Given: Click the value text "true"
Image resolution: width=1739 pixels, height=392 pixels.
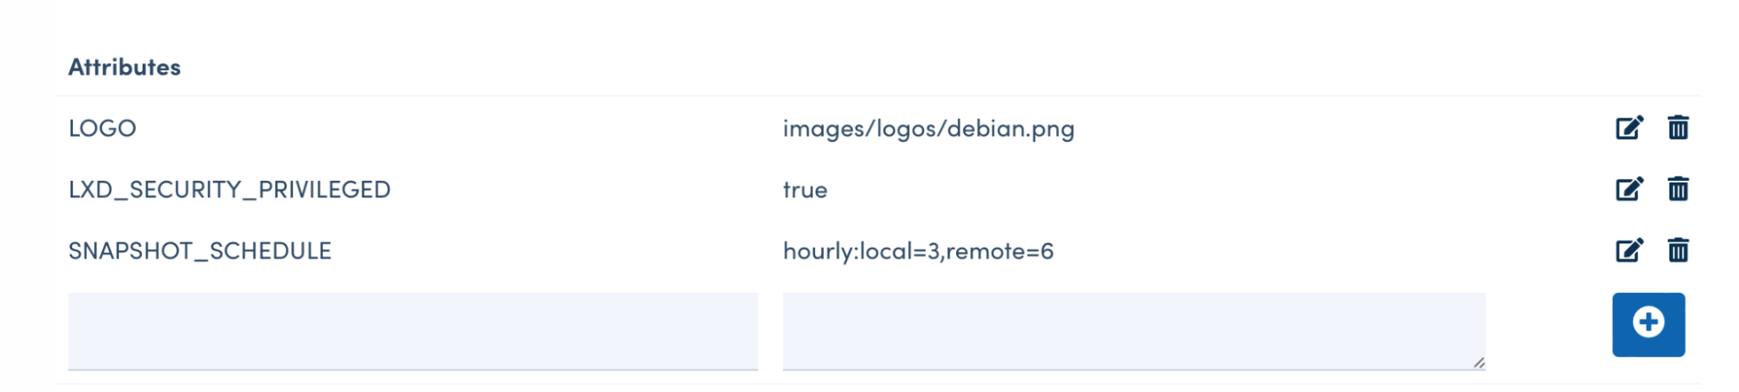Looking at the screenshot, I should [805, 189].
